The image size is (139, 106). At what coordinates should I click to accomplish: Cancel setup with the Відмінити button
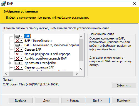pyautogui.click(x=124, y=100)
